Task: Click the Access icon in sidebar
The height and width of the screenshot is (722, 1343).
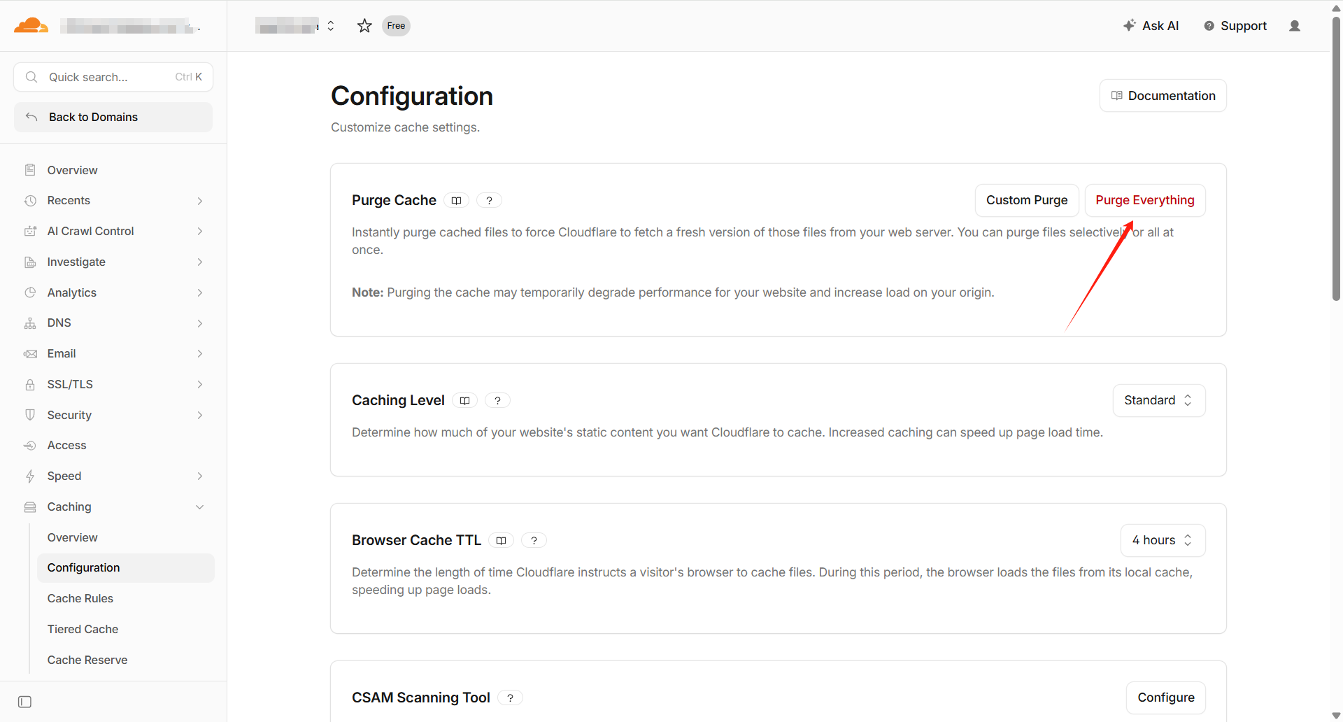Action: pyautogui.click(x=30, y=446)
